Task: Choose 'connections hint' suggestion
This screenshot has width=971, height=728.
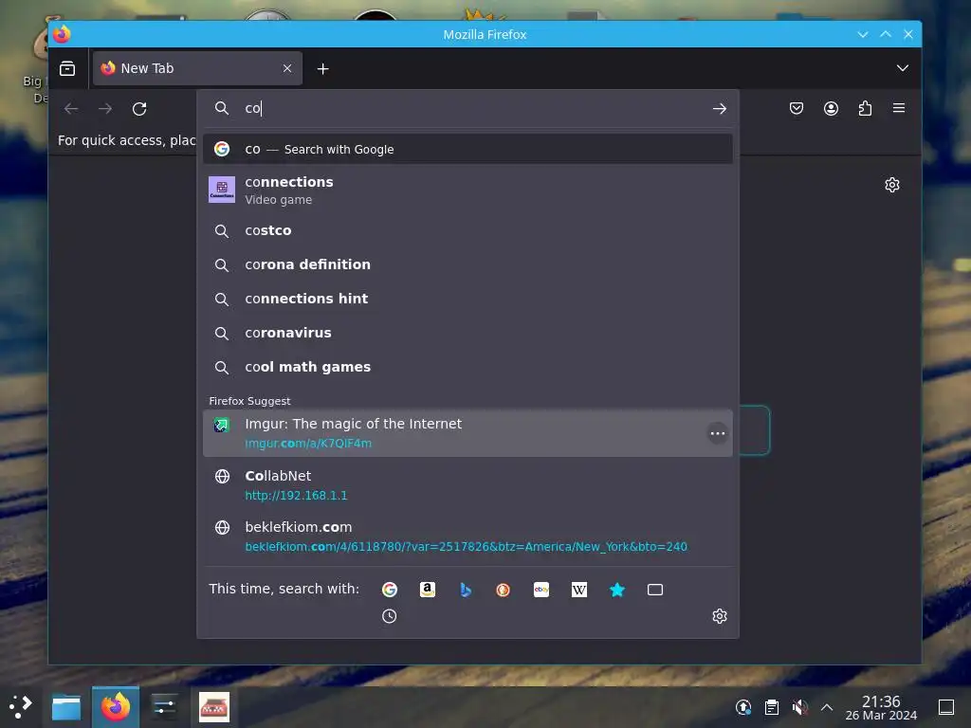Action: 467,299
